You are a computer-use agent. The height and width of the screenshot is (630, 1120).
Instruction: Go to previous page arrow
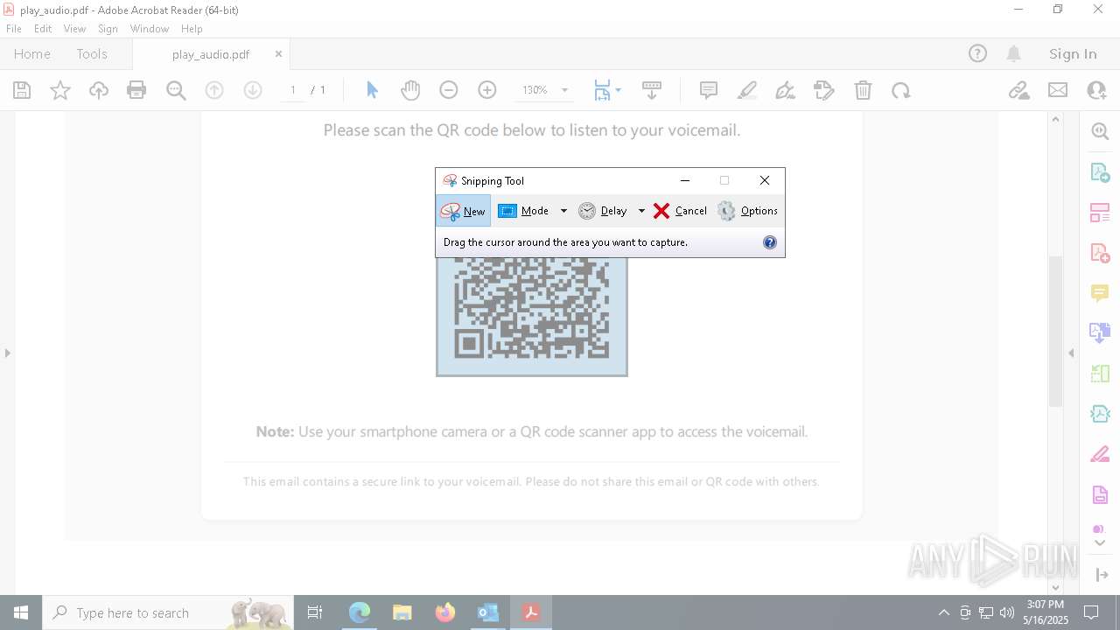point(214,90)
